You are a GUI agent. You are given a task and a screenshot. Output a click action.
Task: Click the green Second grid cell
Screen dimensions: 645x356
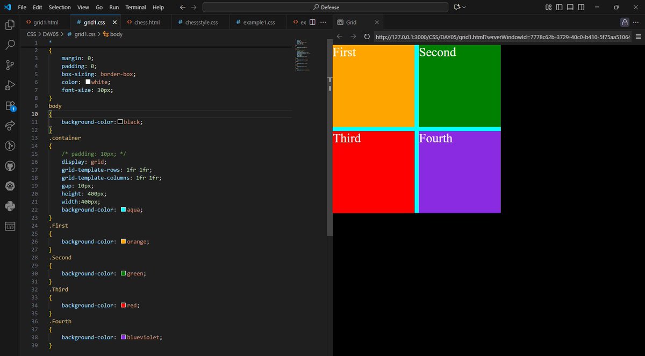tap(460, 86)
